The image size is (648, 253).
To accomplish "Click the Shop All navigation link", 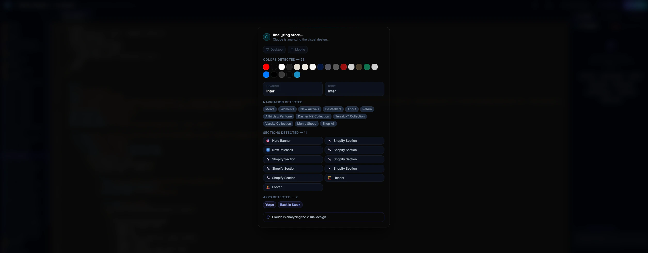I will 328,124.
